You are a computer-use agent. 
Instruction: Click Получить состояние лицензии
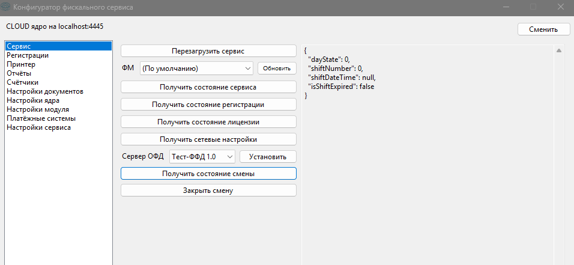(x=208, y=122)
